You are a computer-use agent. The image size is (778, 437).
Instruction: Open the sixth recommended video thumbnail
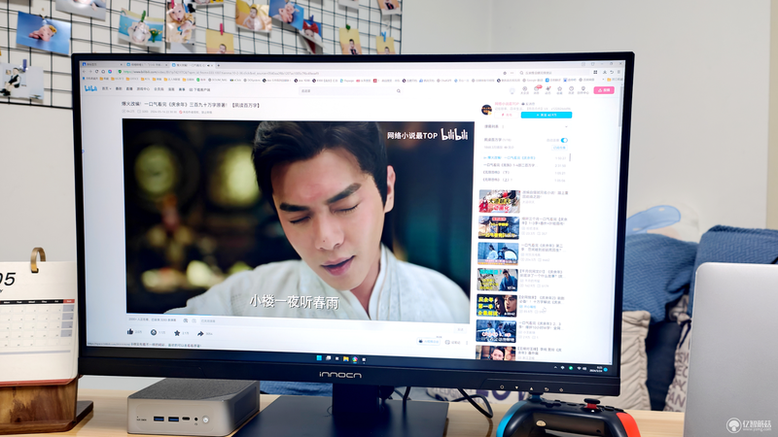pos(496,331)
